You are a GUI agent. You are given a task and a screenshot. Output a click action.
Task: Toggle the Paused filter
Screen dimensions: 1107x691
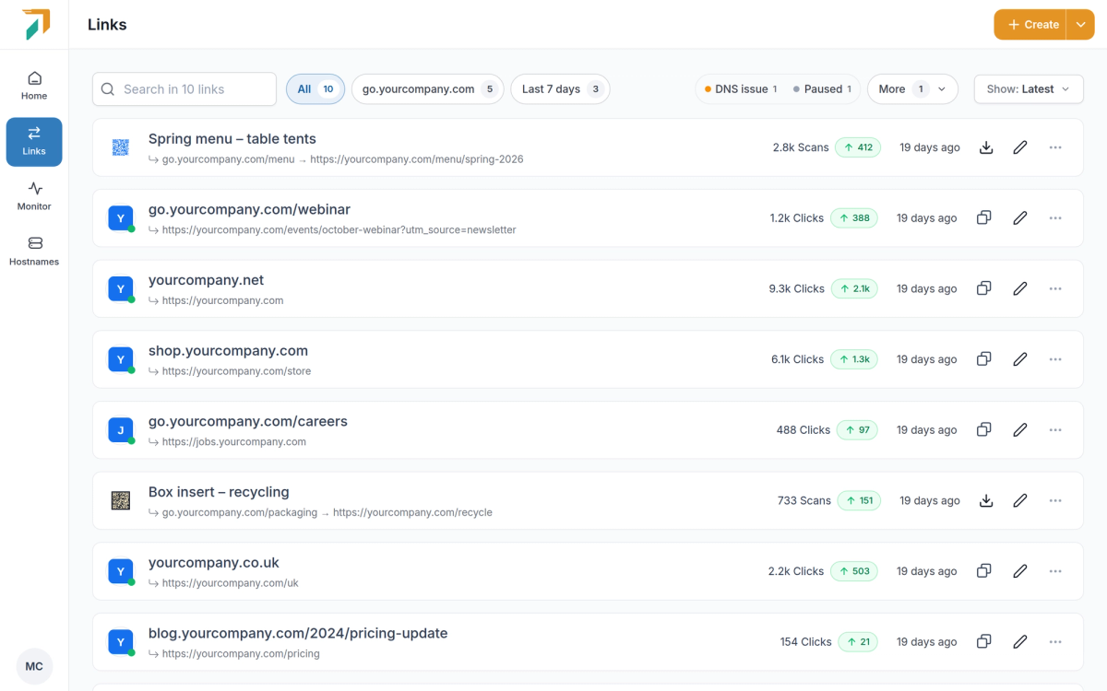point(822,89)
